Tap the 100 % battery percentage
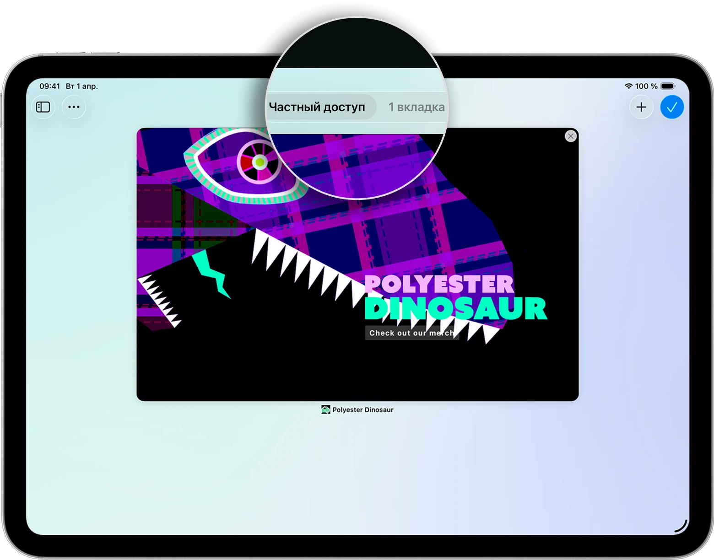 (646, 86)
